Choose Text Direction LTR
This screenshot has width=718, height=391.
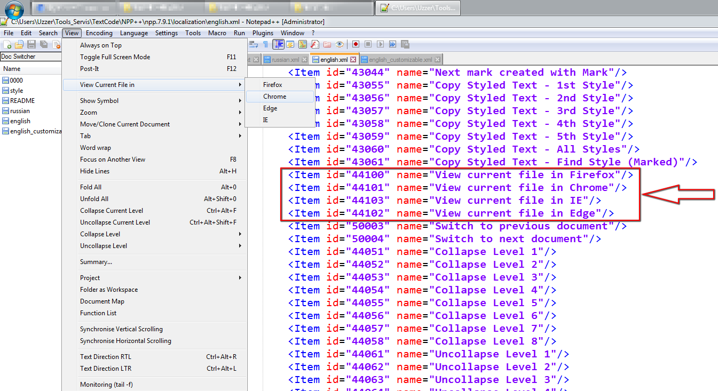[155, 369]
